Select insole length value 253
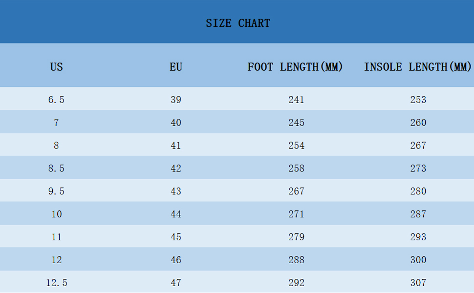Image resolution: width=474 pixels, height=293 pixels. (x=418, y=100)
